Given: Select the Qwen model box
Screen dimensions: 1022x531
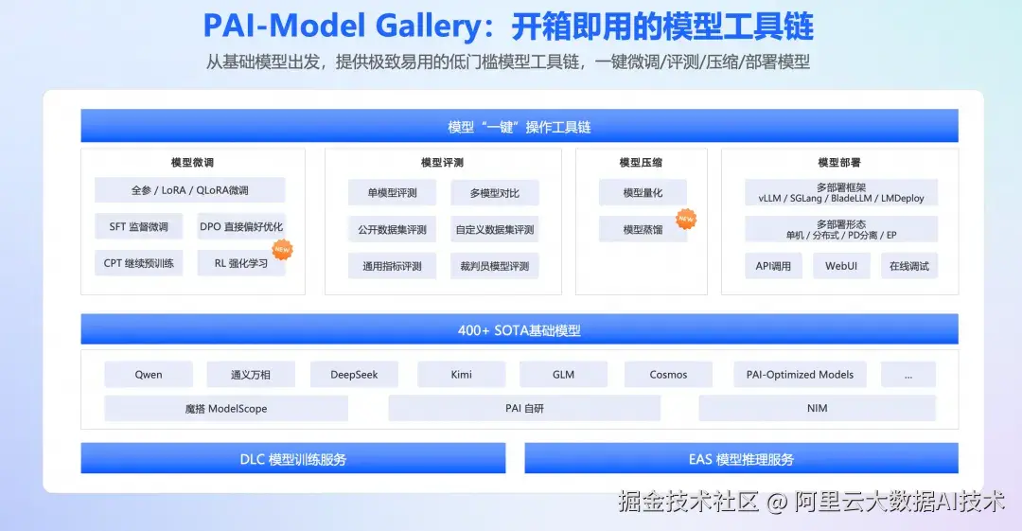Looking at the screenshot, I should tap(149, 375).
